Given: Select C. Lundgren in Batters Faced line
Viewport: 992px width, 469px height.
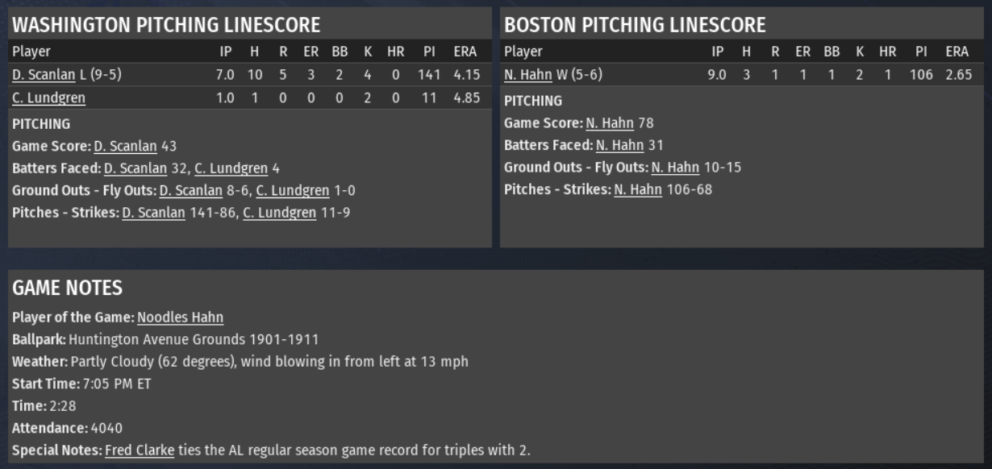Looking at the screenshot, I should 231,168.
